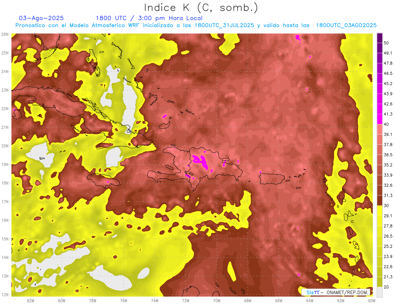Click the '74W' longitude label
The image size is (395, 305).
coord(155,301)
